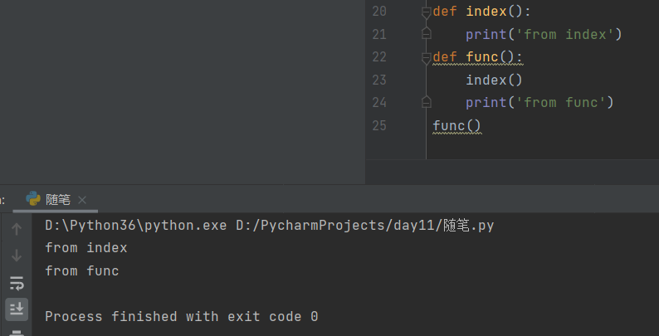
Task: Select the 随笔 run tab
Action: coord(57,200)
